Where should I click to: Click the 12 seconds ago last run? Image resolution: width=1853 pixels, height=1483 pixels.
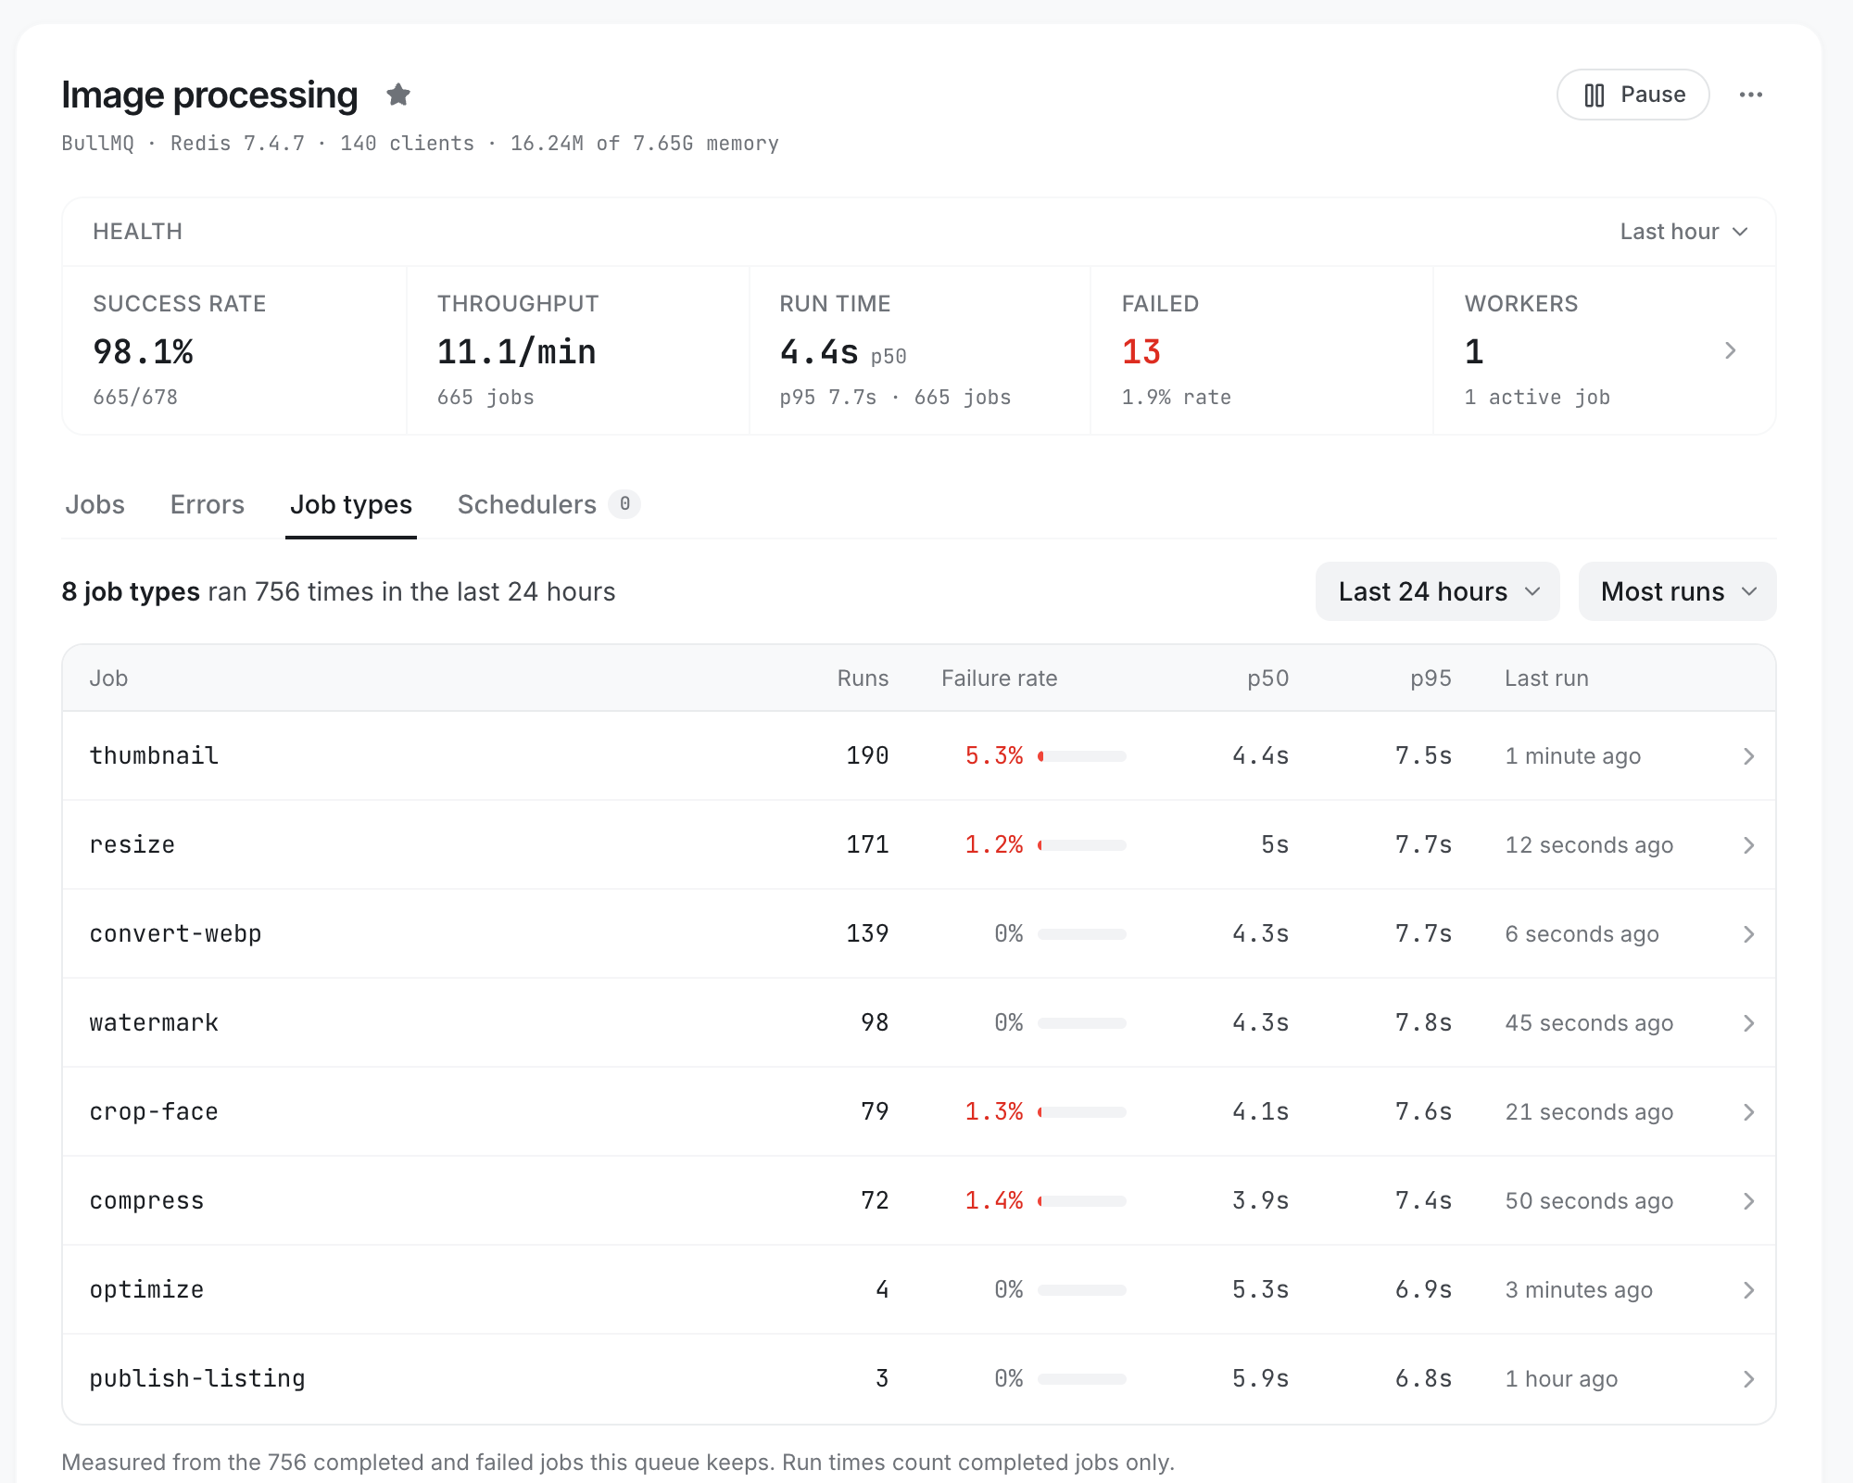coord(1589,845)
